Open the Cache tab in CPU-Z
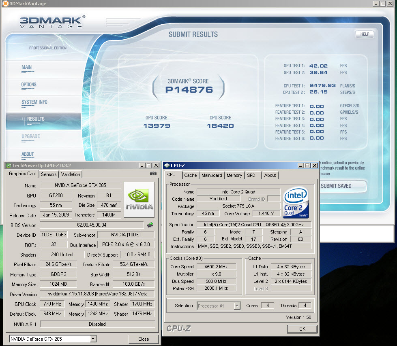 click(191, 175)
